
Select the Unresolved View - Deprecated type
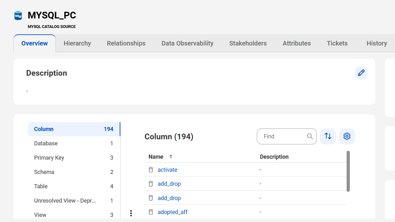[74, 201]
